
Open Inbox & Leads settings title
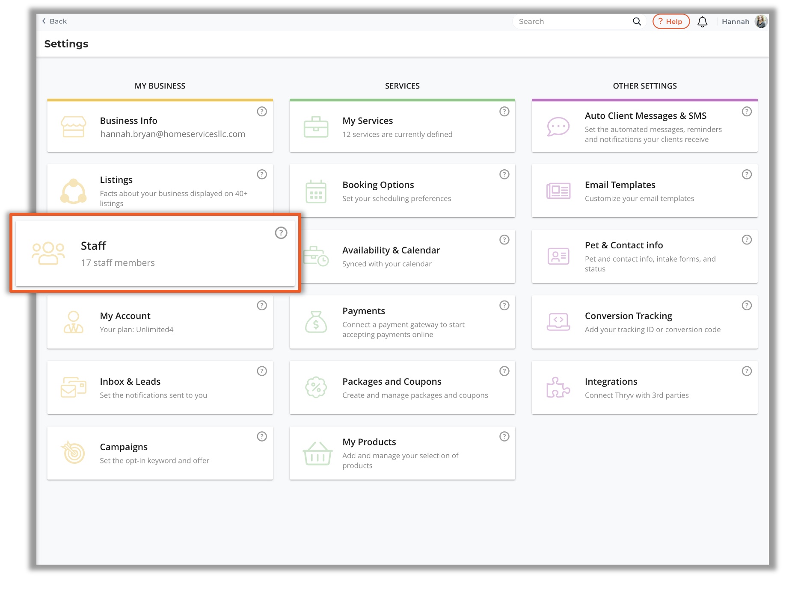tap(130, 382)
